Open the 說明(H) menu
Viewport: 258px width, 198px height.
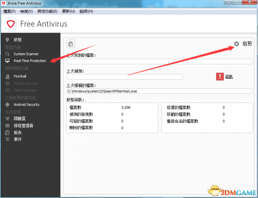[86, 11]
